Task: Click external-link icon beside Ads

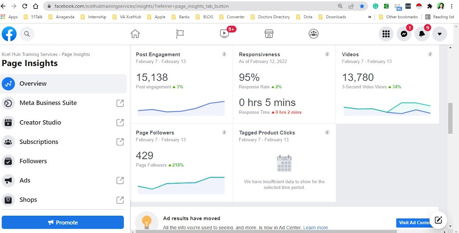Action: click(120, 180)
